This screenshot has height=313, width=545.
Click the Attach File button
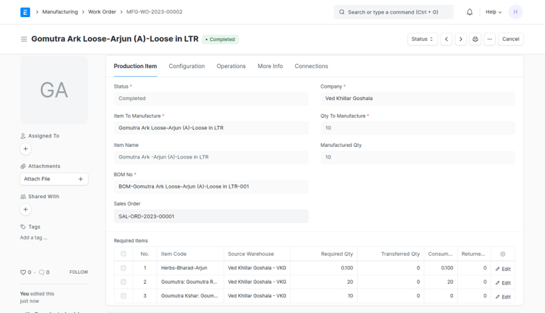[x=53, y=179]
